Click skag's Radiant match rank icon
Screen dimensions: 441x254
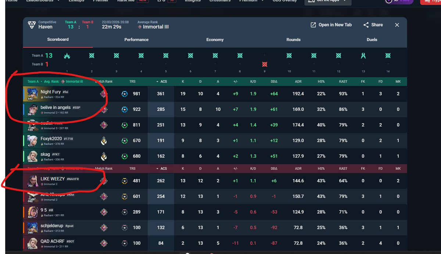pos(104,156)
